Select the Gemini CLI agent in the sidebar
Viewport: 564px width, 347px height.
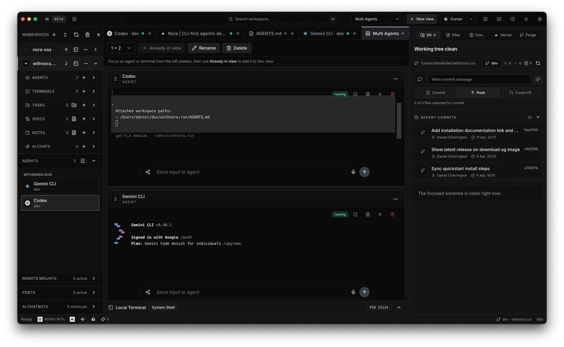(x=60, y=186)
